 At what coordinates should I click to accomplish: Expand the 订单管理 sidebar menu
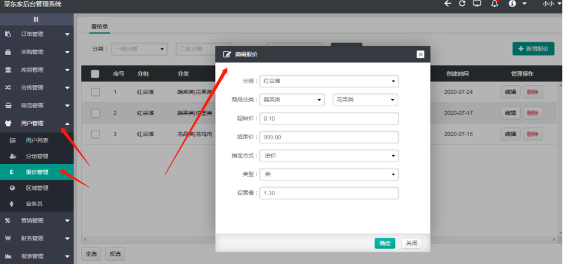click(x=36, y=34)
